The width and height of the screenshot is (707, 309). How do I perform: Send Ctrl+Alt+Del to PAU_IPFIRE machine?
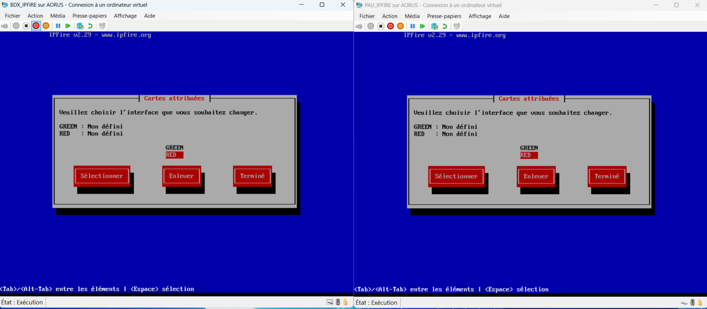click(x=359, y=26)
